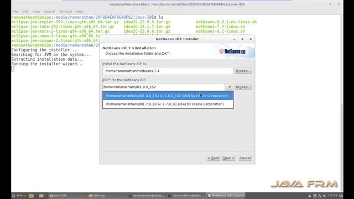
Task: Open the terminal File menu
Action: coord(15,12)
